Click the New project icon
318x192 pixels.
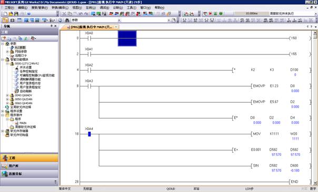point(5,14)
